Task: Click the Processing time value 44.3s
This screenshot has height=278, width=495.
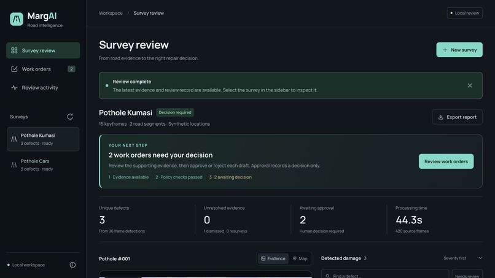Action: click(x=409, y=220)
